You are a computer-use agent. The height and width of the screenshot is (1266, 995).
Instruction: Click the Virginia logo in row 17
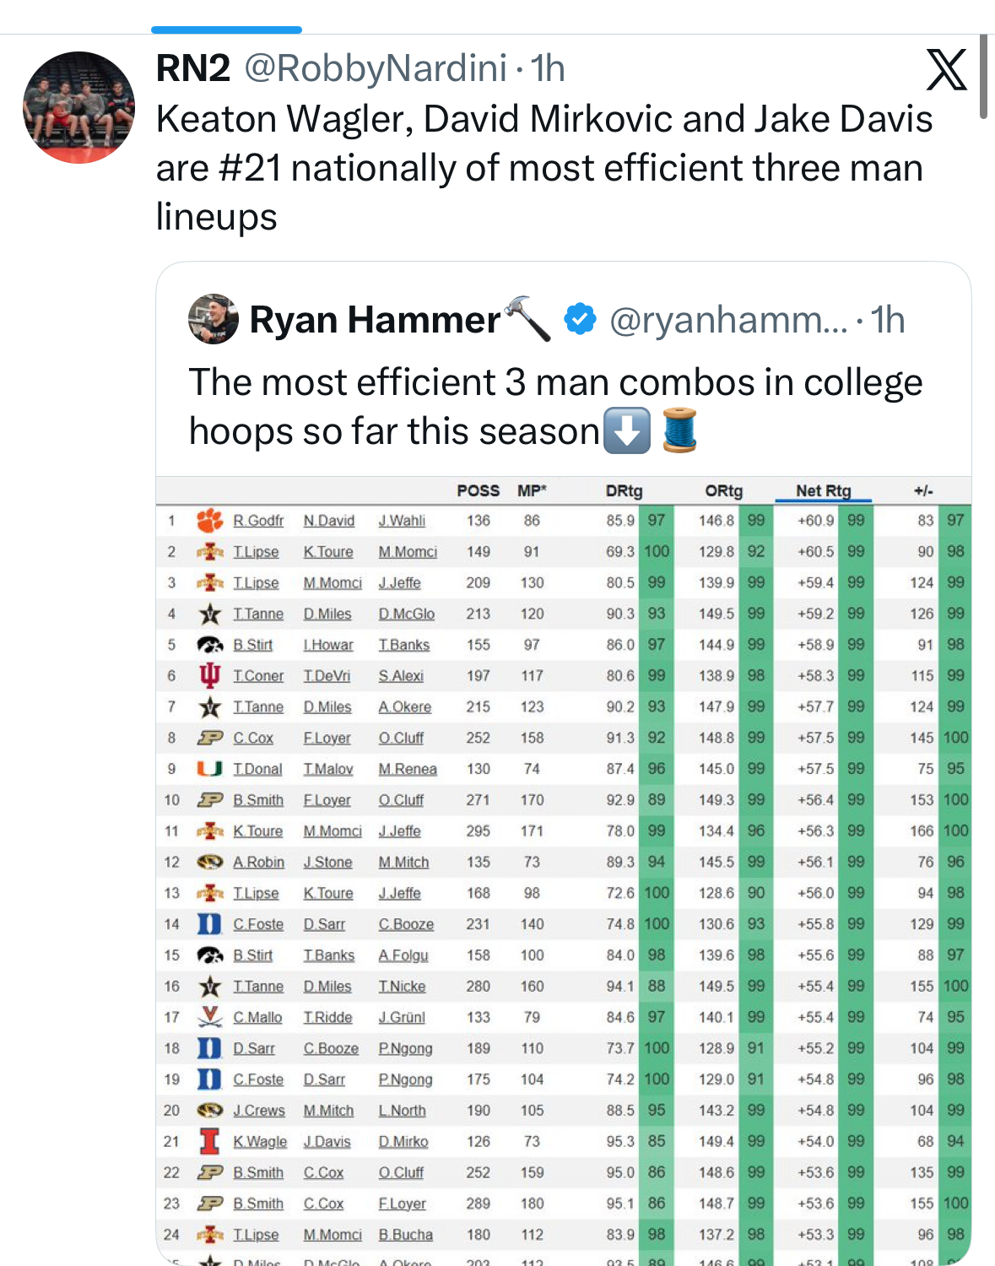(209, 1017)
